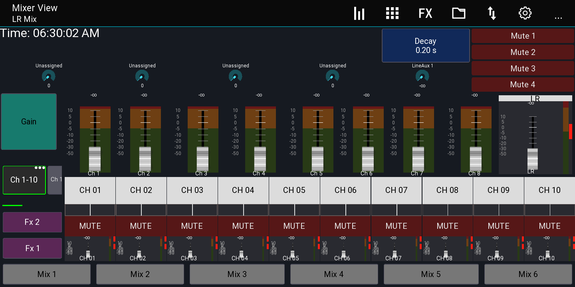Click the up-down arrows routing icon
Screen dimensions: 575x287
pos(492,14)
